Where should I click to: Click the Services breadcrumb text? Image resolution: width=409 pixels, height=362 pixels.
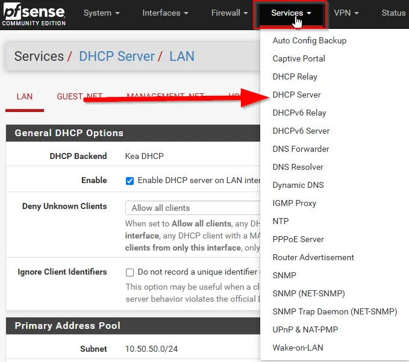39,57
